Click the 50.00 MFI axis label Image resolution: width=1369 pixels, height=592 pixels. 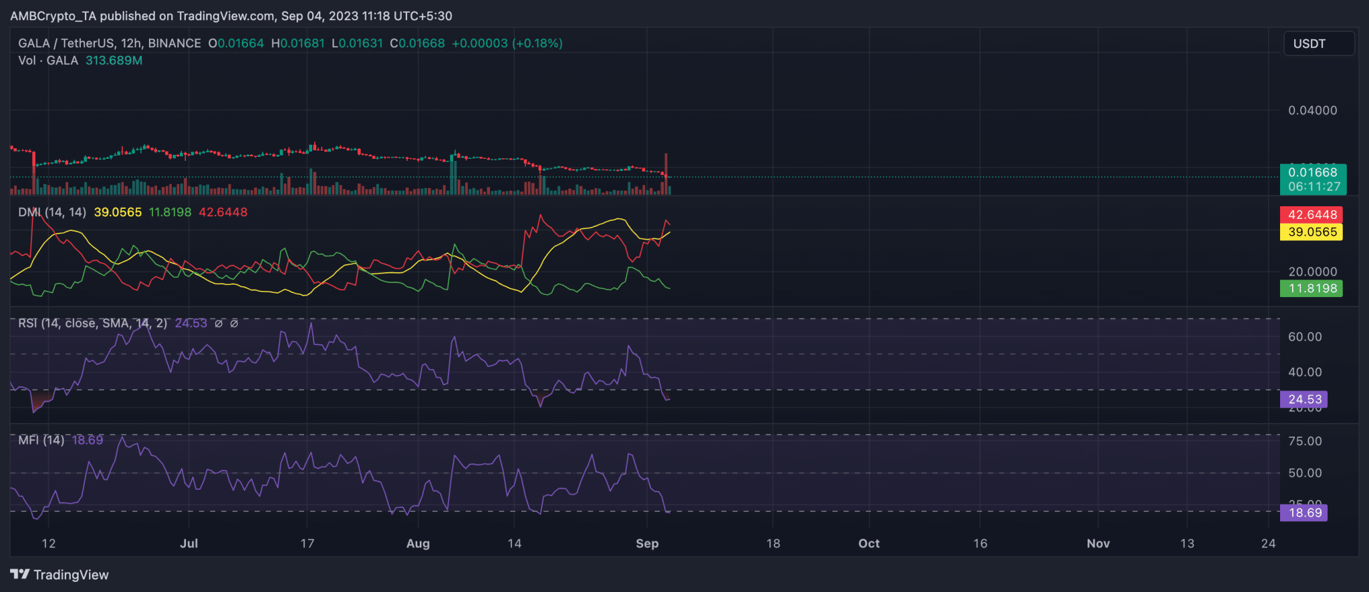tap(1305, 473)
